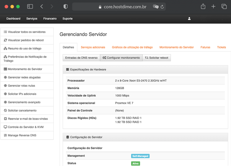Click the privacy shield icon in Safari toolbar
Screen dimensions: 231x166
click(x=65, y=6)
